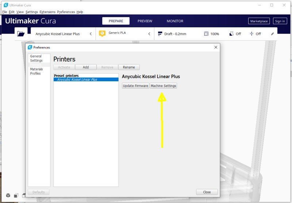
Task: Click the infill 100% icon
Action: pos(206,34)
